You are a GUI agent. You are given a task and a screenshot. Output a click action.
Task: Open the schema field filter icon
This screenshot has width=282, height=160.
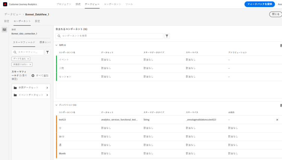pos(47,52)
